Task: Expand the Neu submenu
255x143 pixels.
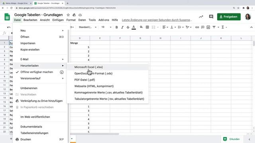Action: point(40,31)
